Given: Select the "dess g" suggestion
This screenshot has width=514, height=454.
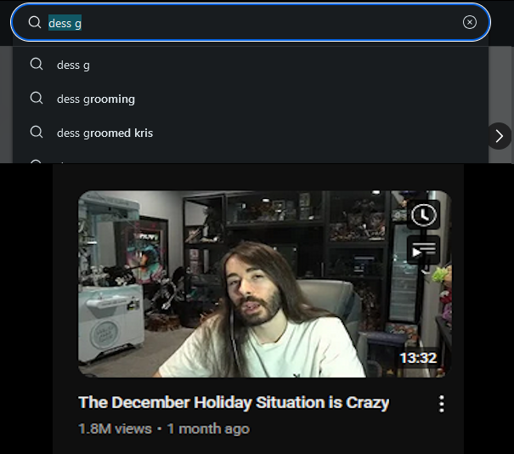Looking at the screenshot, I should pos(251,65).
